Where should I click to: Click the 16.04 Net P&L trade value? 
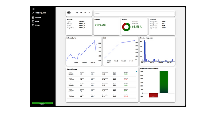(126, 74)
